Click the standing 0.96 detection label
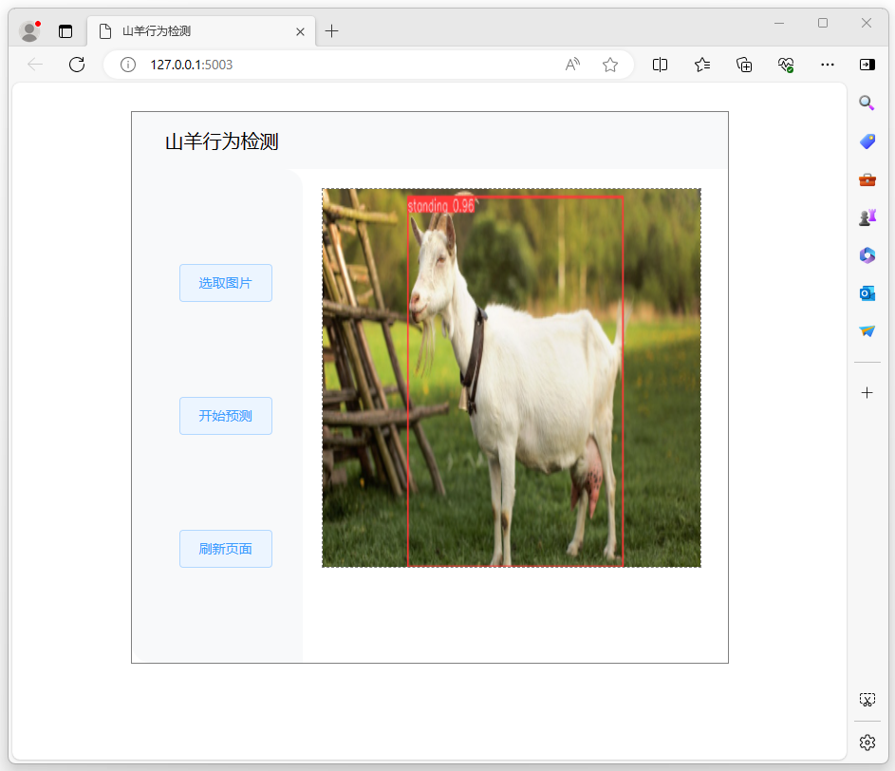 [440, 205]
